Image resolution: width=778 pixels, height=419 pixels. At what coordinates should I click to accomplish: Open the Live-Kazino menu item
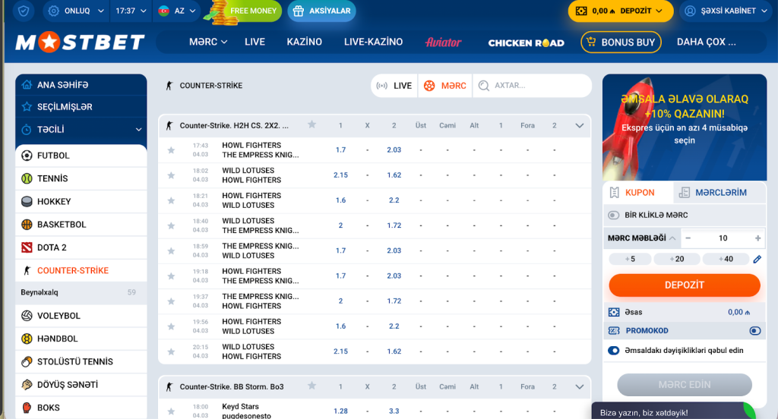click(373, 42)
